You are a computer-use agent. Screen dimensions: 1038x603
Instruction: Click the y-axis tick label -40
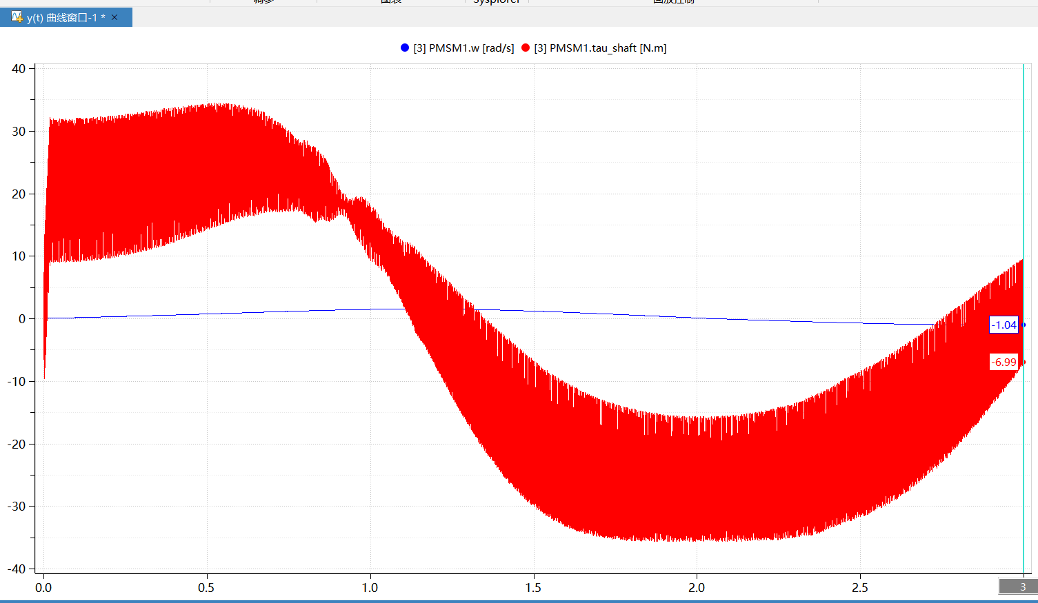(17, 569)
